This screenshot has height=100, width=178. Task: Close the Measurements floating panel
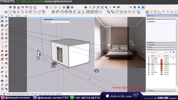click(69, 19)
